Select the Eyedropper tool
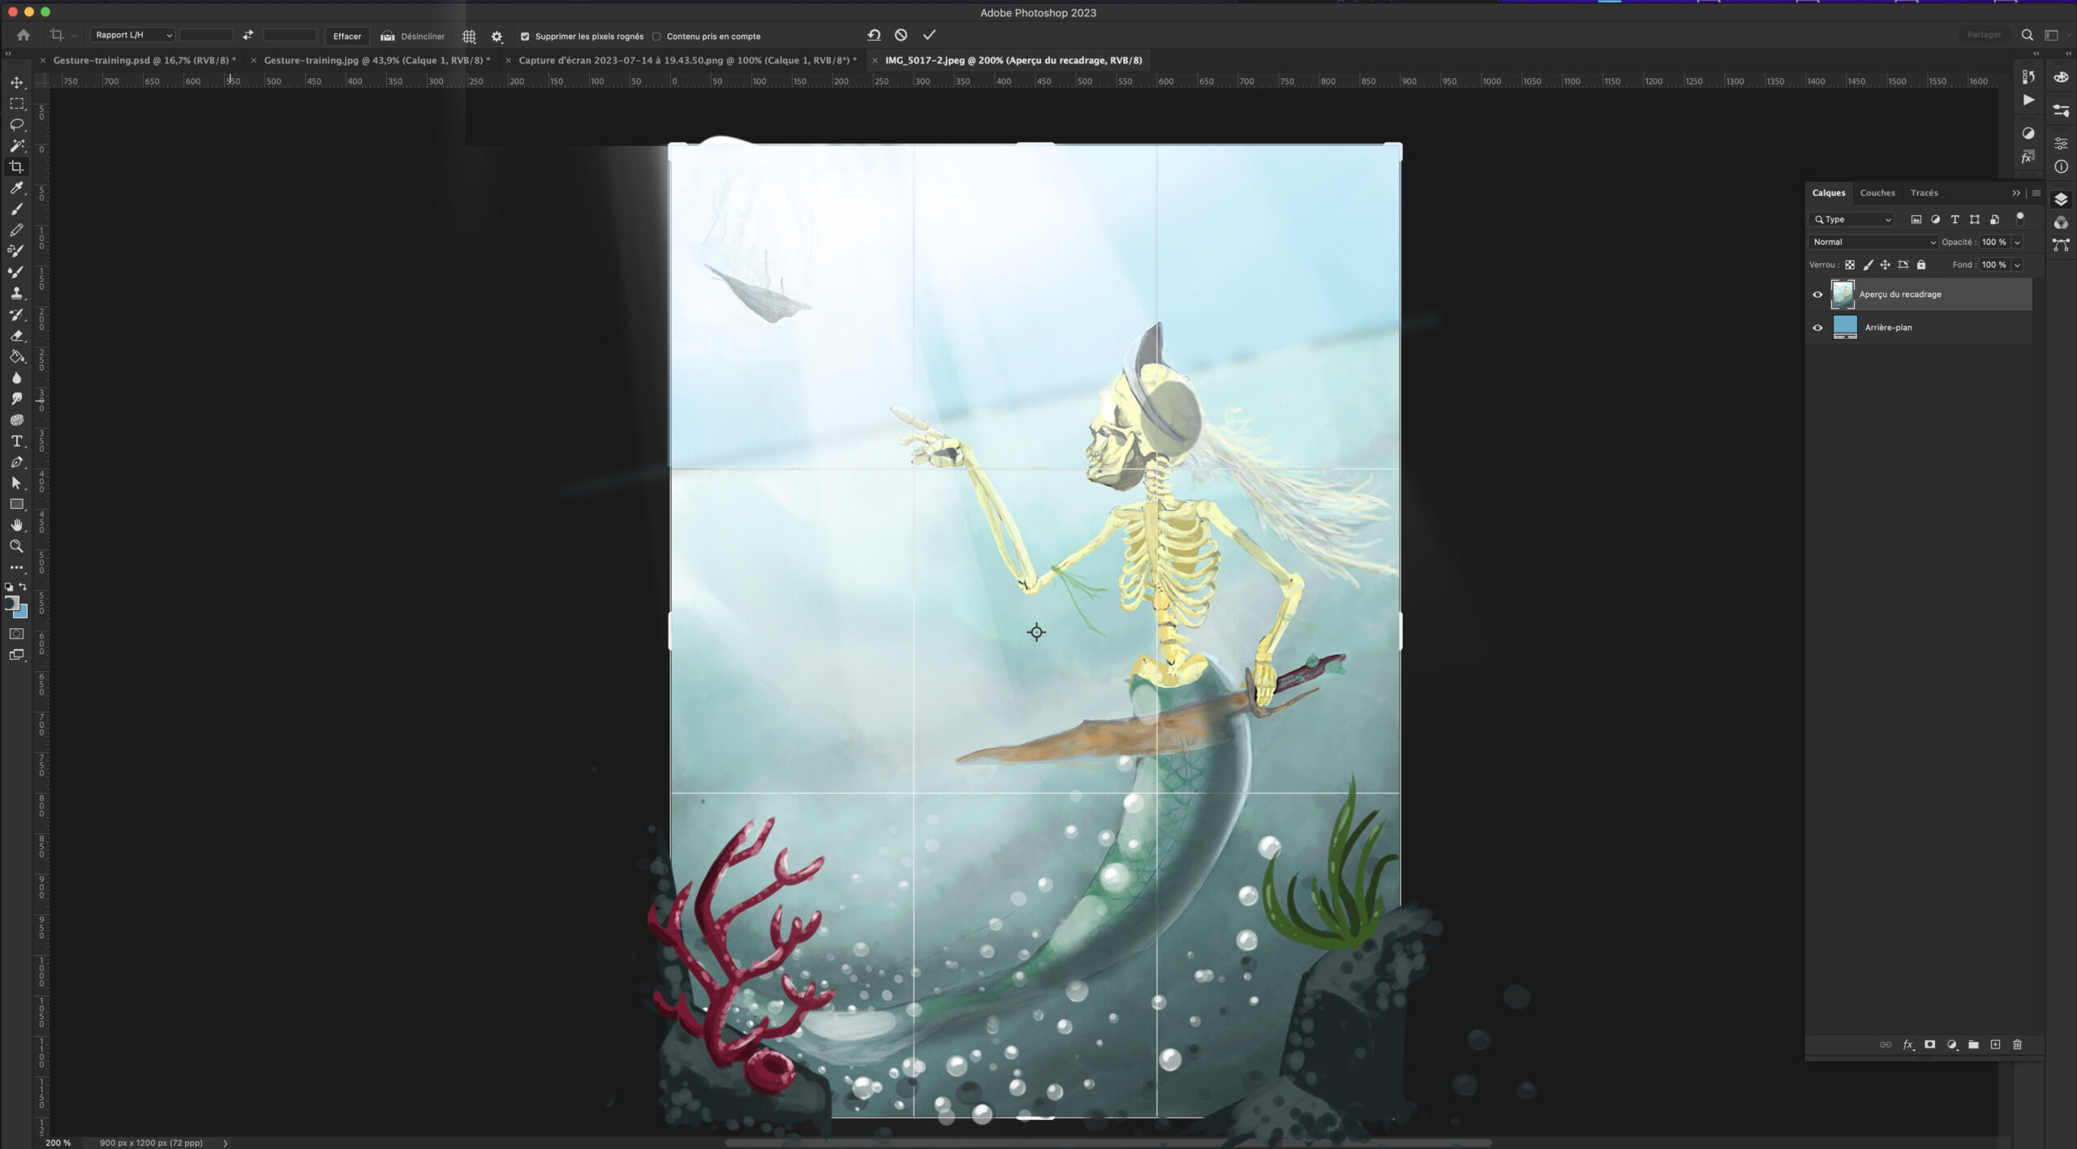 click(x=16, y=188)
